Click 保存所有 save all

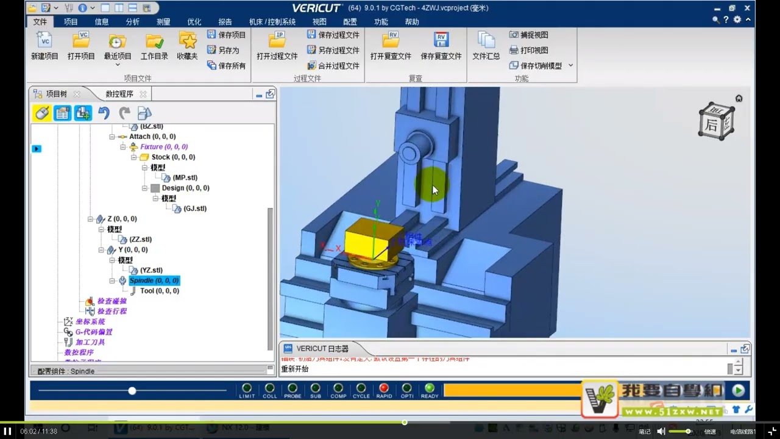[x=226, y=65]
